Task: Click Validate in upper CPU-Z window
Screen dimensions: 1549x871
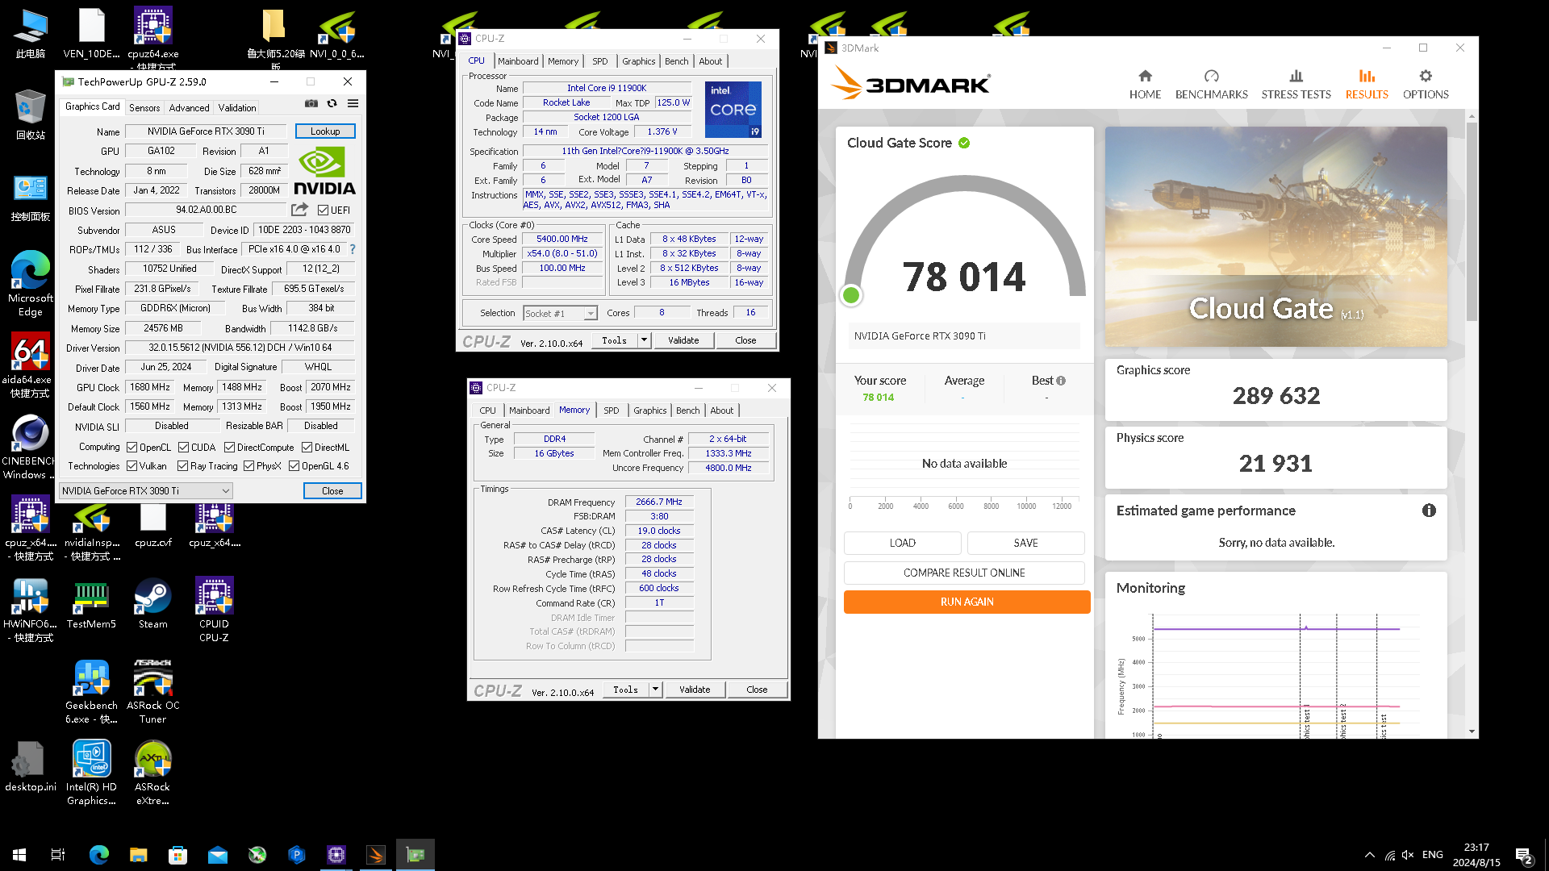Action: click(x=683, y=340)
